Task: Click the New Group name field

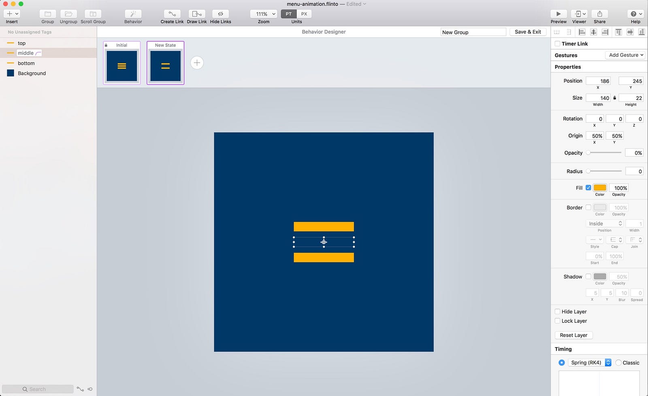Action: [x=473, y=32]
